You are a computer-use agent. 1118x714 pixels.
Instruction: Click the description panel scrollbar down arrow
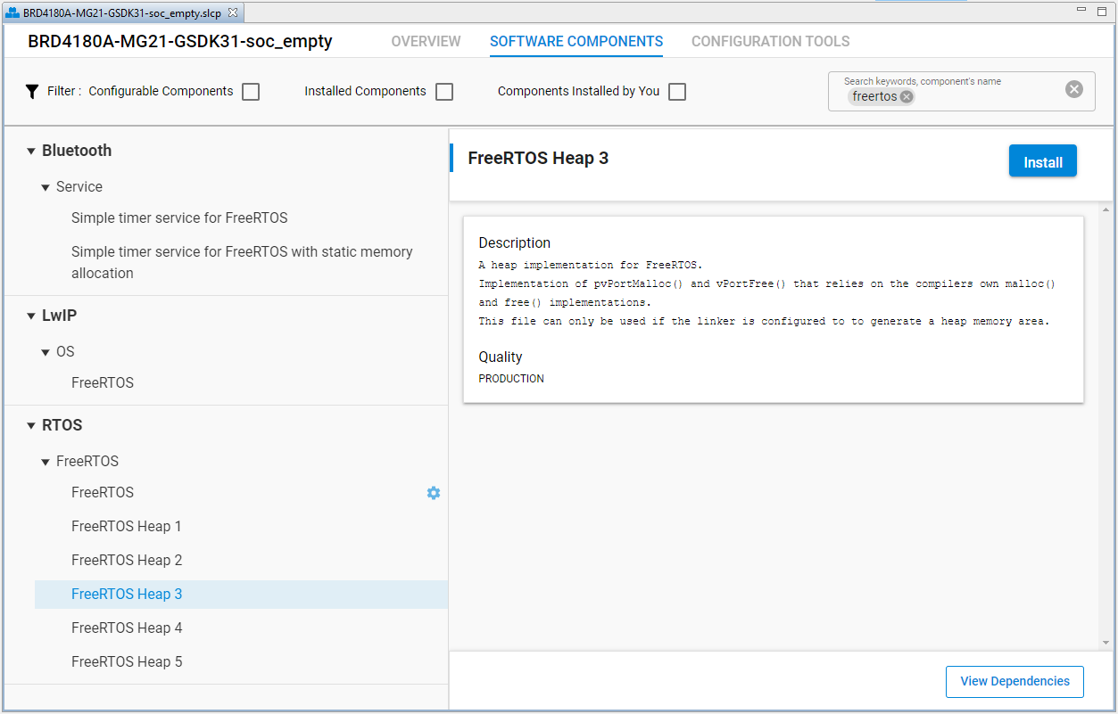point(1106,642)
